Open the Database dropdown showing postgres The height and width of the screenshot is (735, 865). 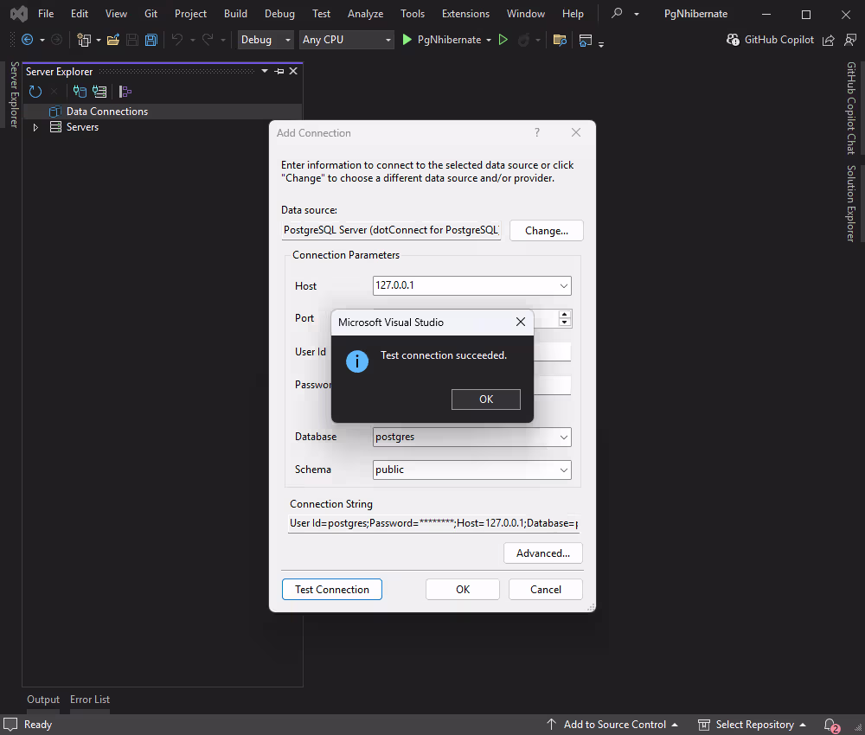(x=563, y=437)
